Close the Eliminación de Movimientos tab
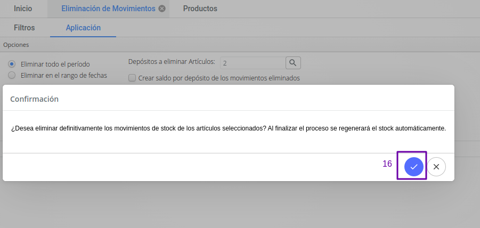The width and height of the screenshot is (480, 228). pos(162,9)
